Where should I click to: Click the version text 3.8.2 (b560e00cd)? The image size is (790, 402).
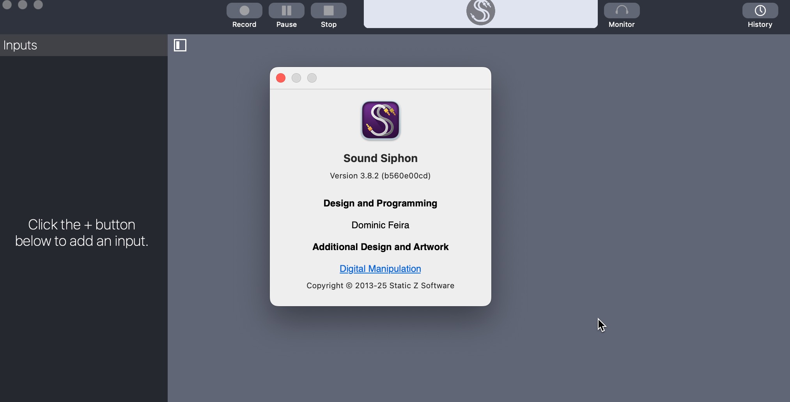coord(380,176)
